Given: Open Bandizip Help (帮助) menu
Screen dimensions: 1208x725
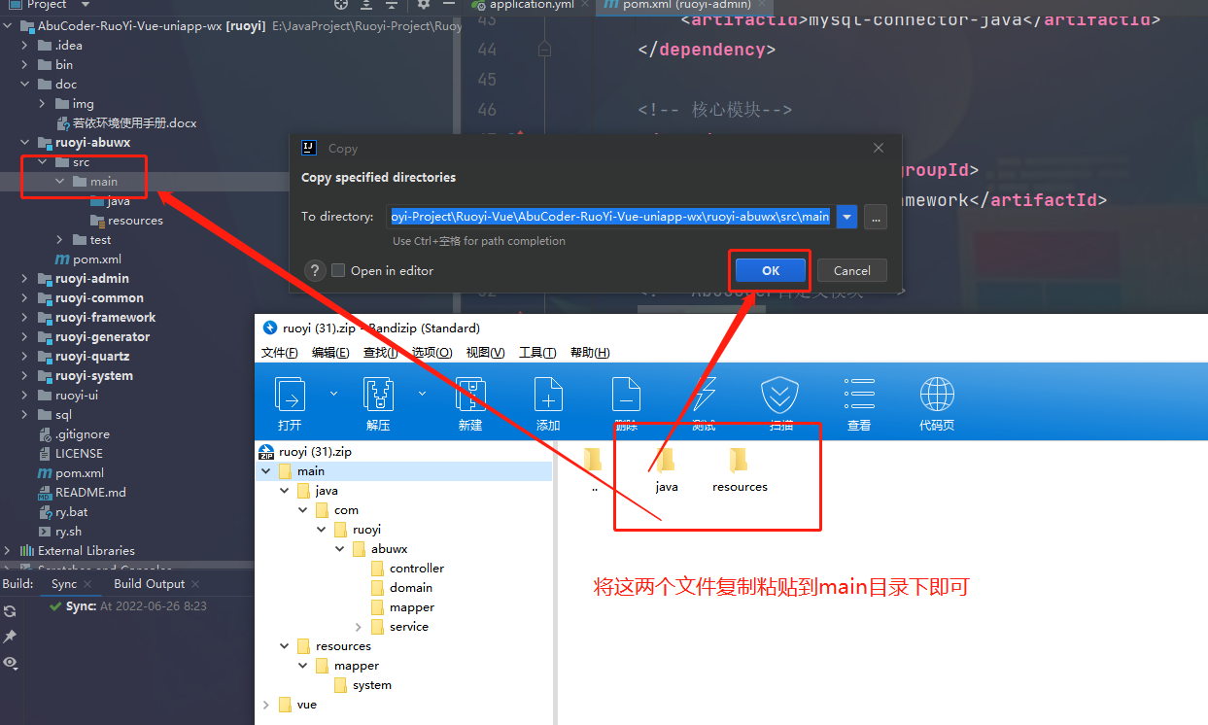Looking at the screenshot, I should click(x=590, y=353).
